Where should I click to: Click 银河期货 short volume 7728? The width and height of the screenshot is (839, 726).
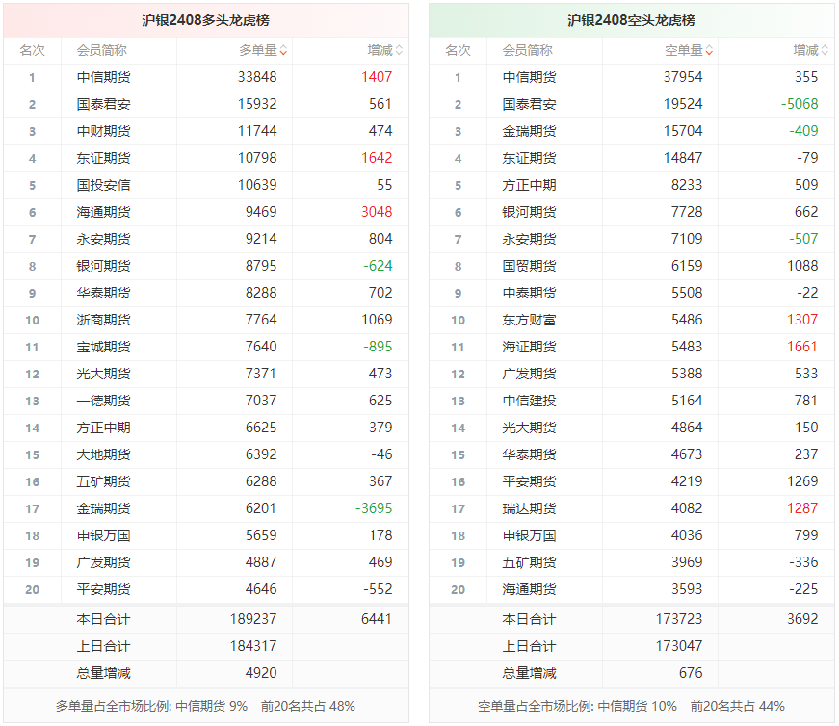point(687,212)
